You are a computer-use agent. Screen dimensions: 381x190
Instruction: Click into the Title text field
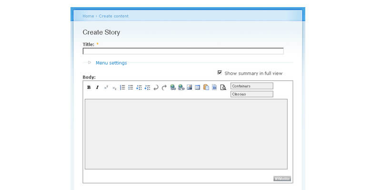point(183,51)
